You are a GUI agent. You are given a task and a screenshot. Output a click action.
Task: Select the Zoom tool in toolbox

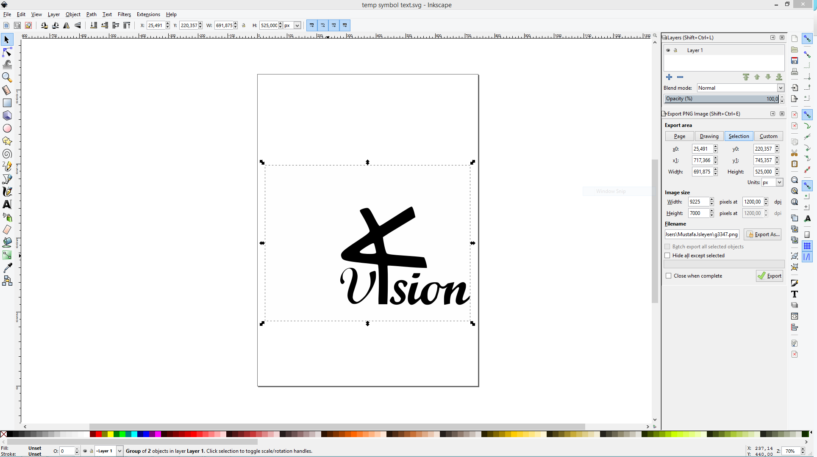pyautogui.click(x=7, y=77)
